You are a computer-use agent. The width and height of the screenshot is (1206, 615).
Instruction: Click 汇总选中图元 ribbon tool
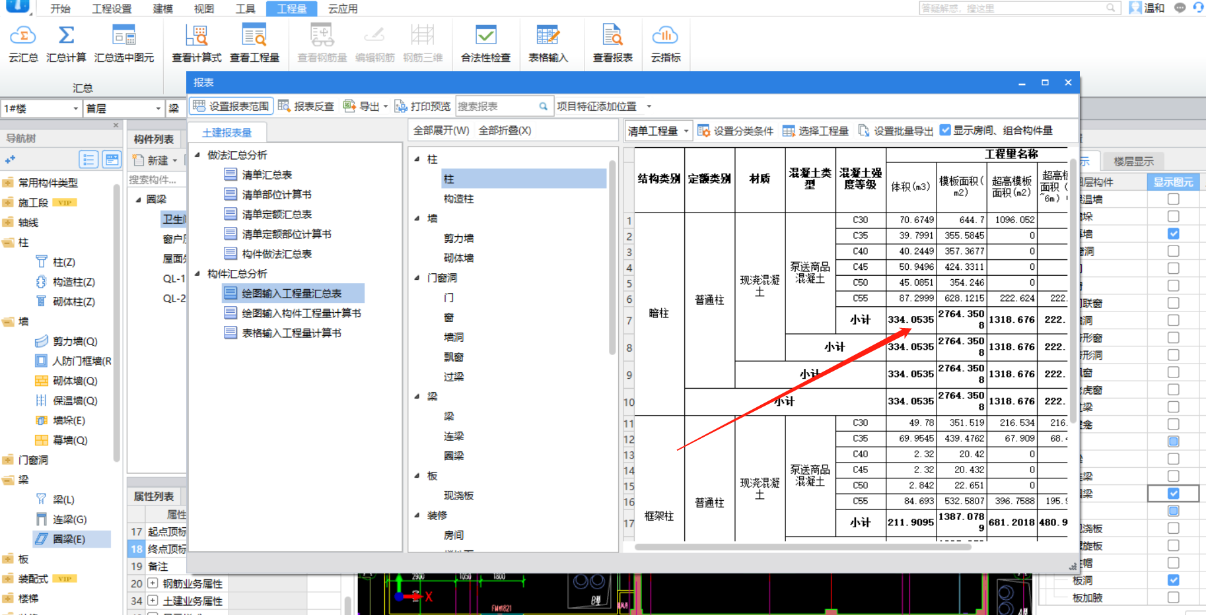pyautogui.click(x=124, y=44)
